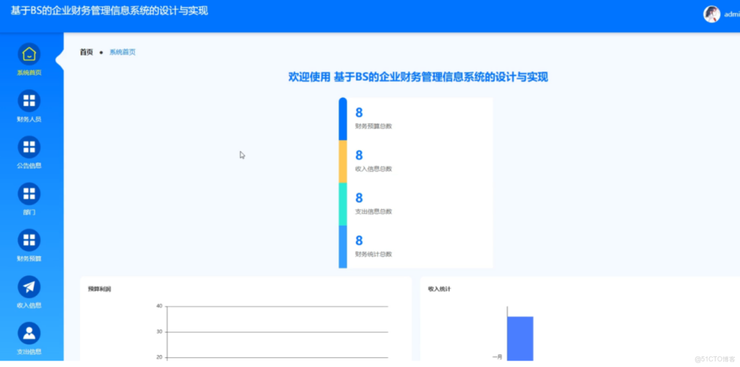Click the 收入统计 panel title

[438, 288]
